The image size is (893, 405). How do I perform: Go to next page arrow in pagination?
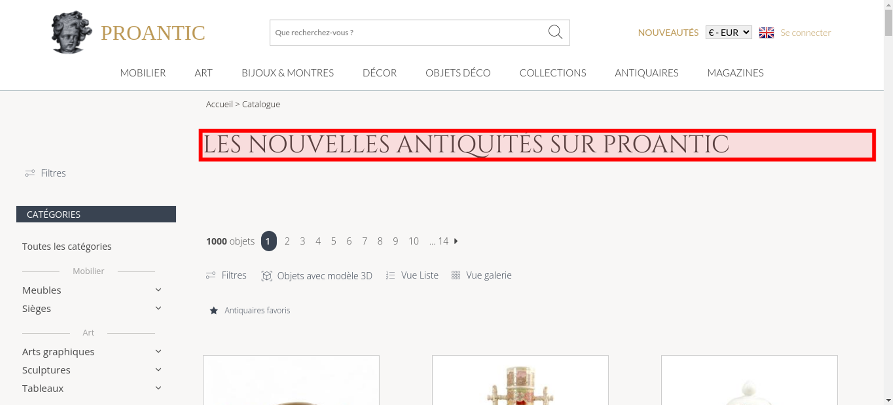(456, 241)
